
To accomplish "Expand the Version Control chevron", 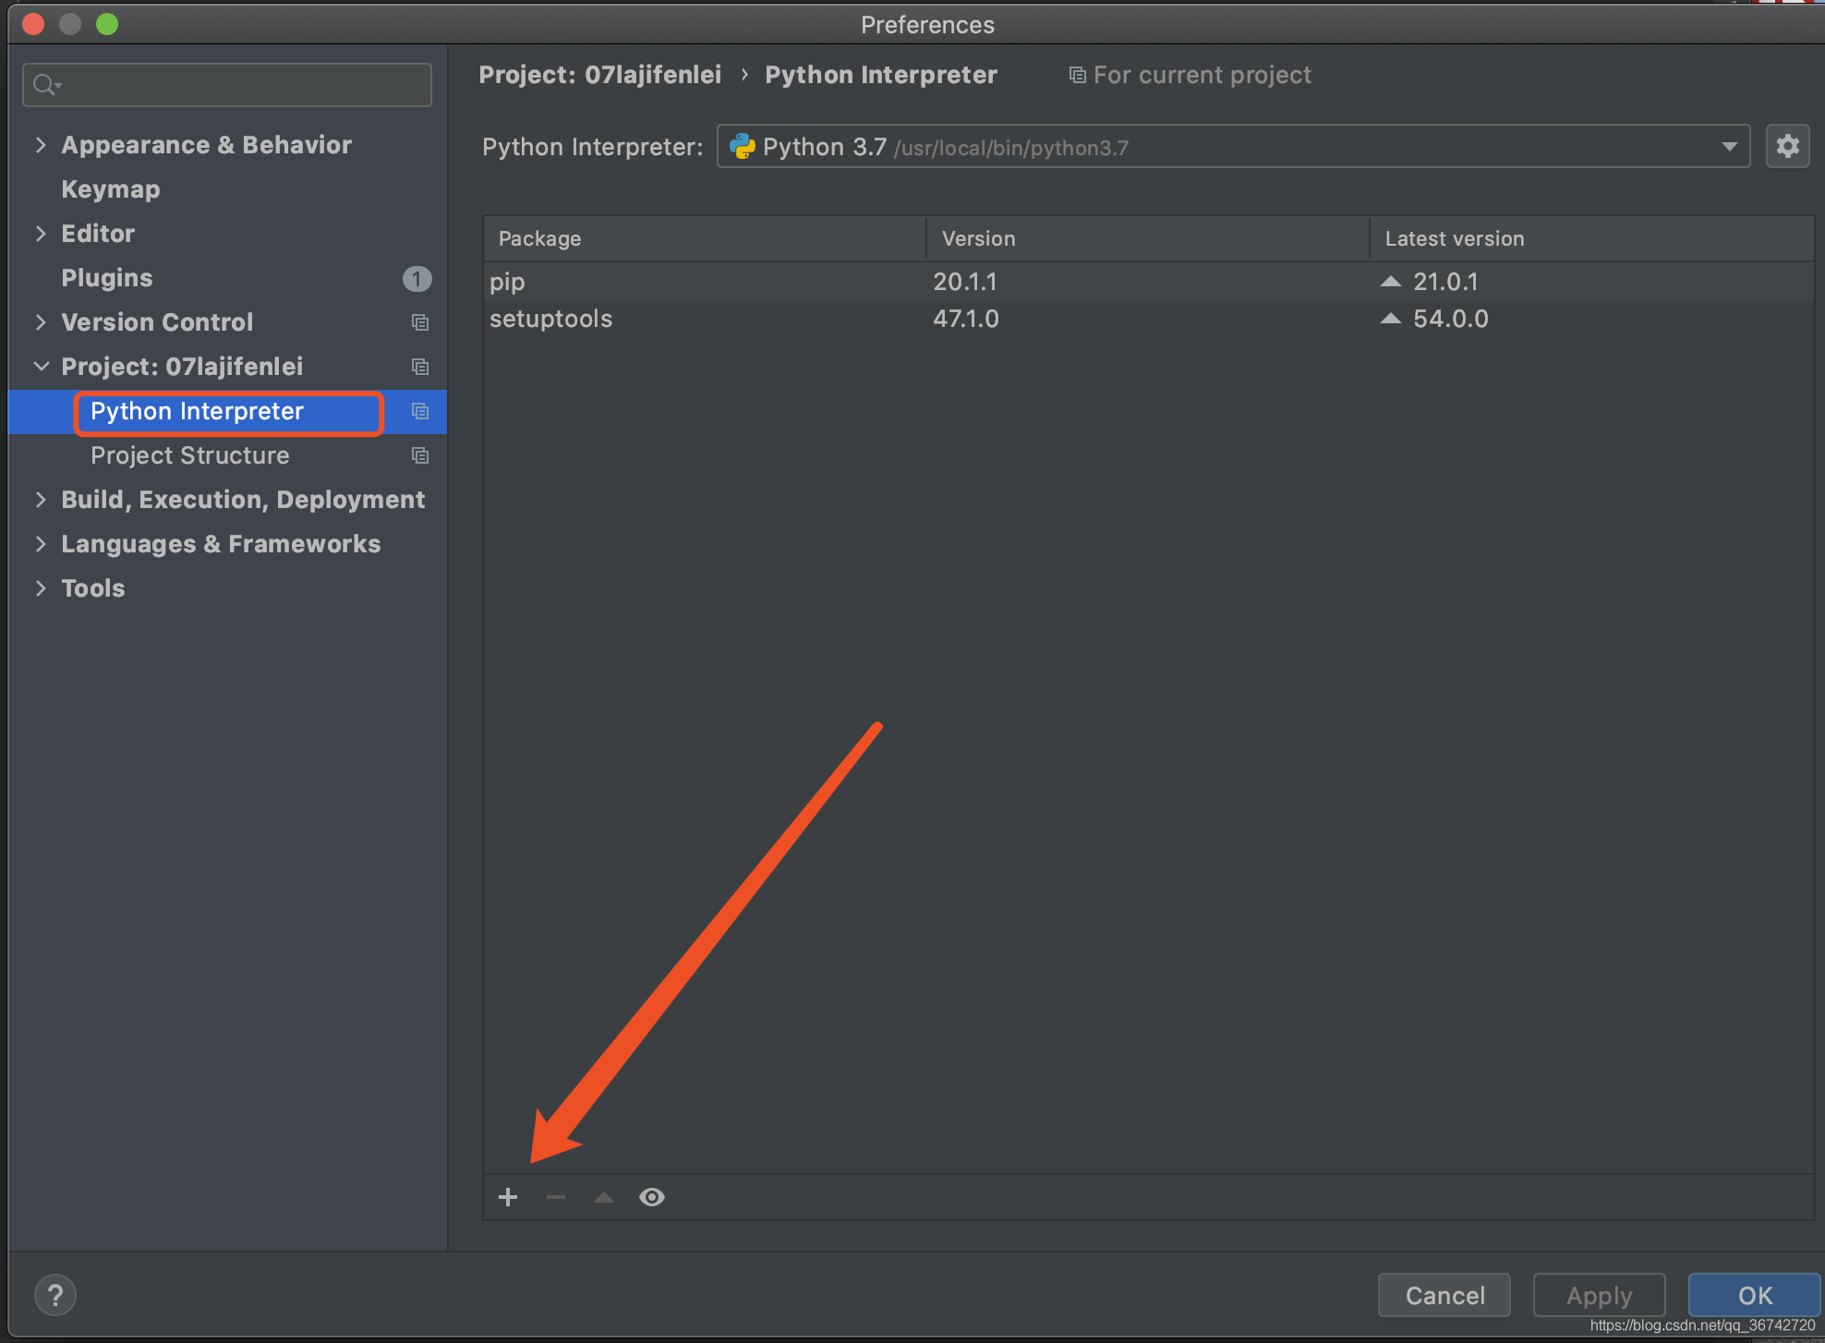I will click(x=41, y=322).
